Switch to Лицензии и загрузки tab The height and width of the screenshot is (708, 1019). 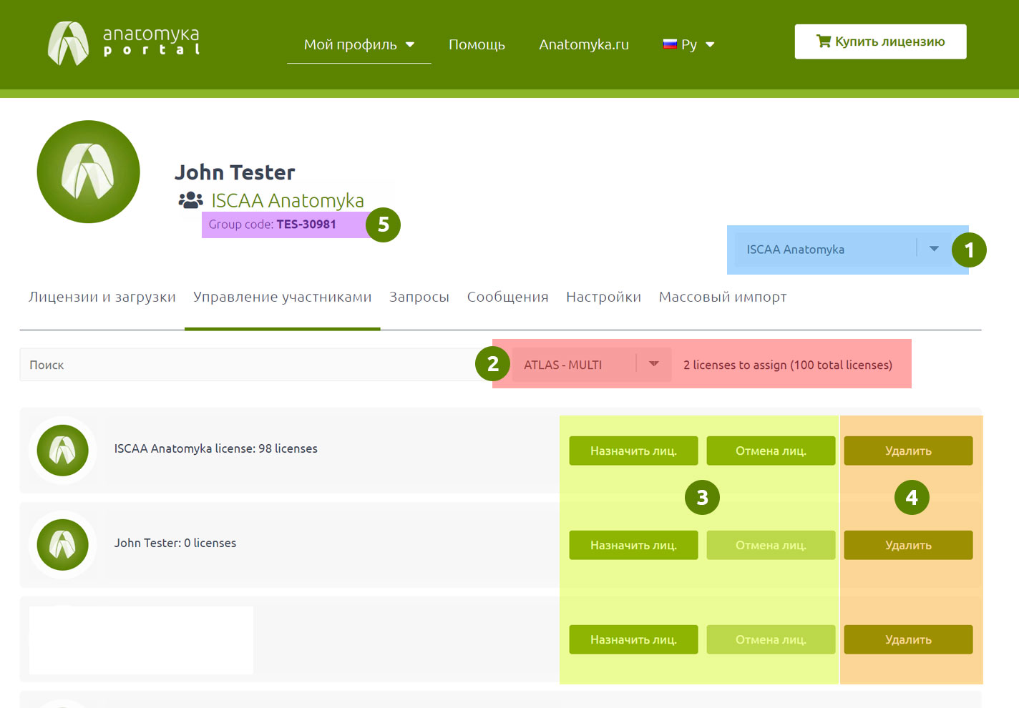click(102, 297)
